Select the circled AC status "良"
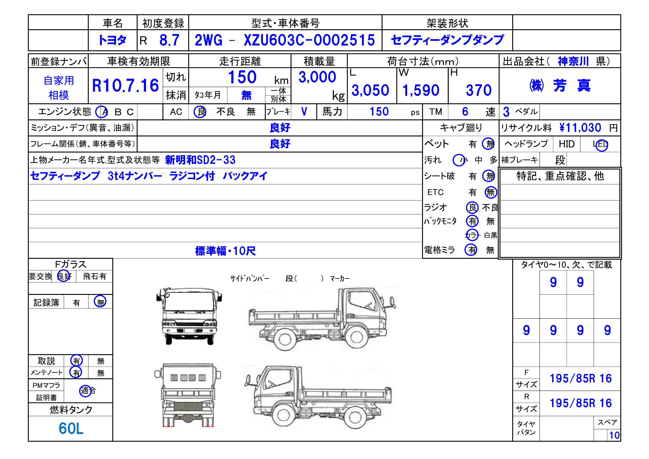This screenshot has width=649, height=459. coord(200,112)
